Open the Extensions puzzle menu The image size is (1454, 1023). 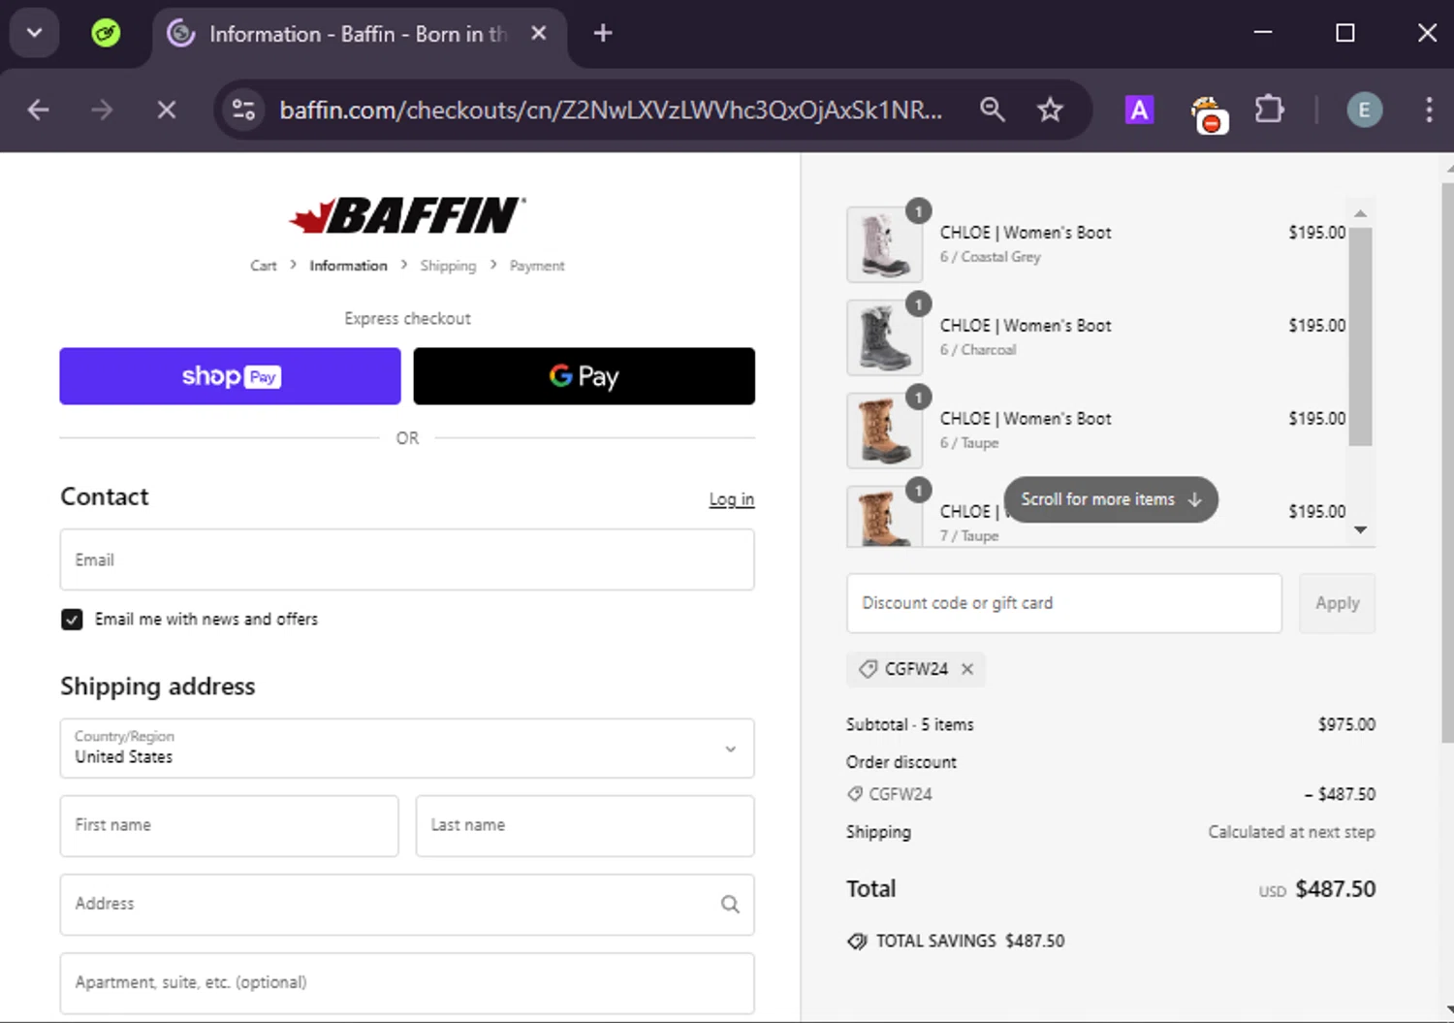[x=1269, y=110]
